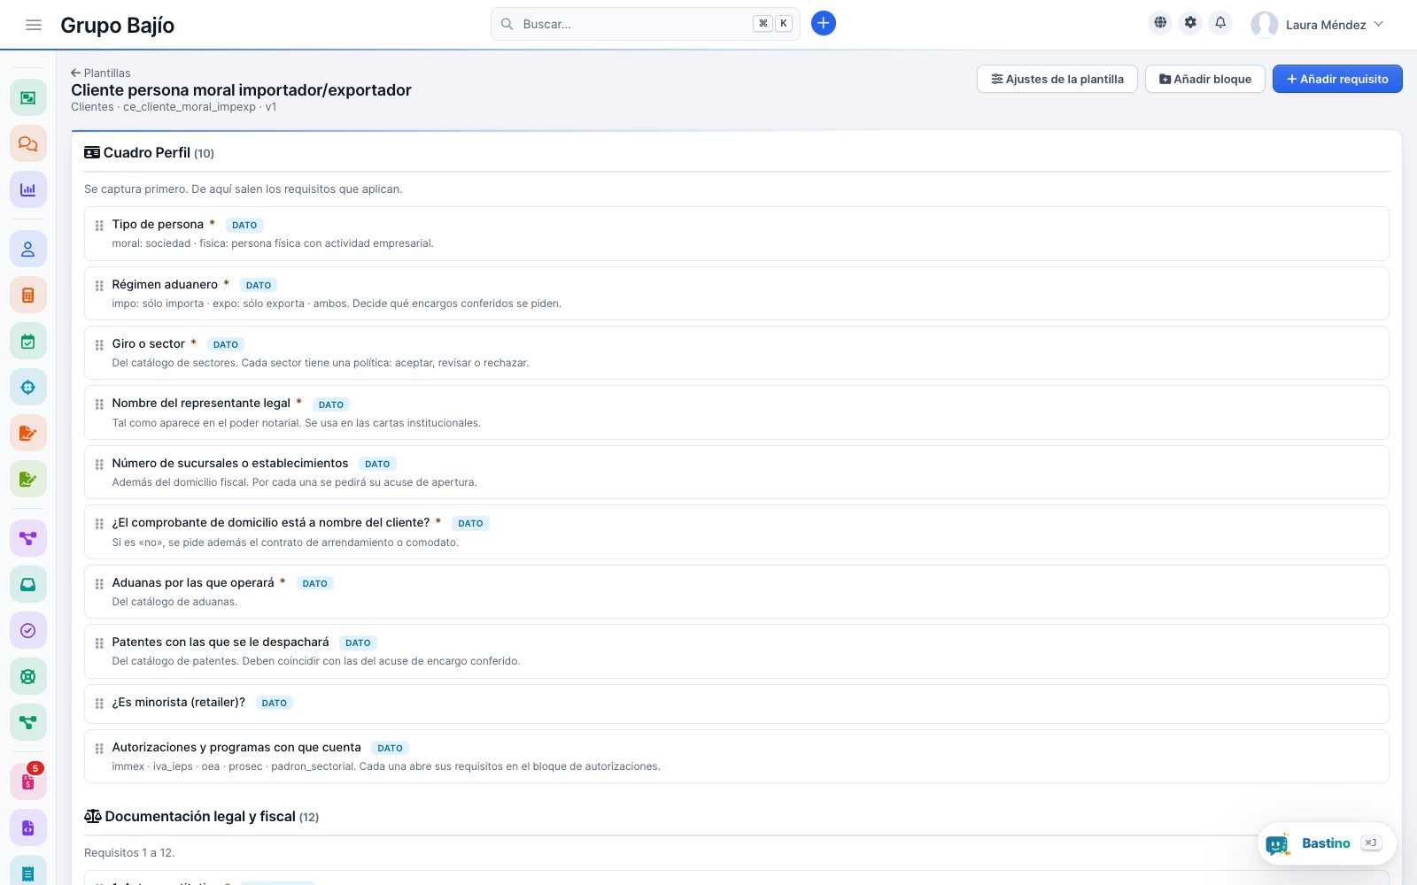Click the Grupo Bajío logo title

(117, 25)
